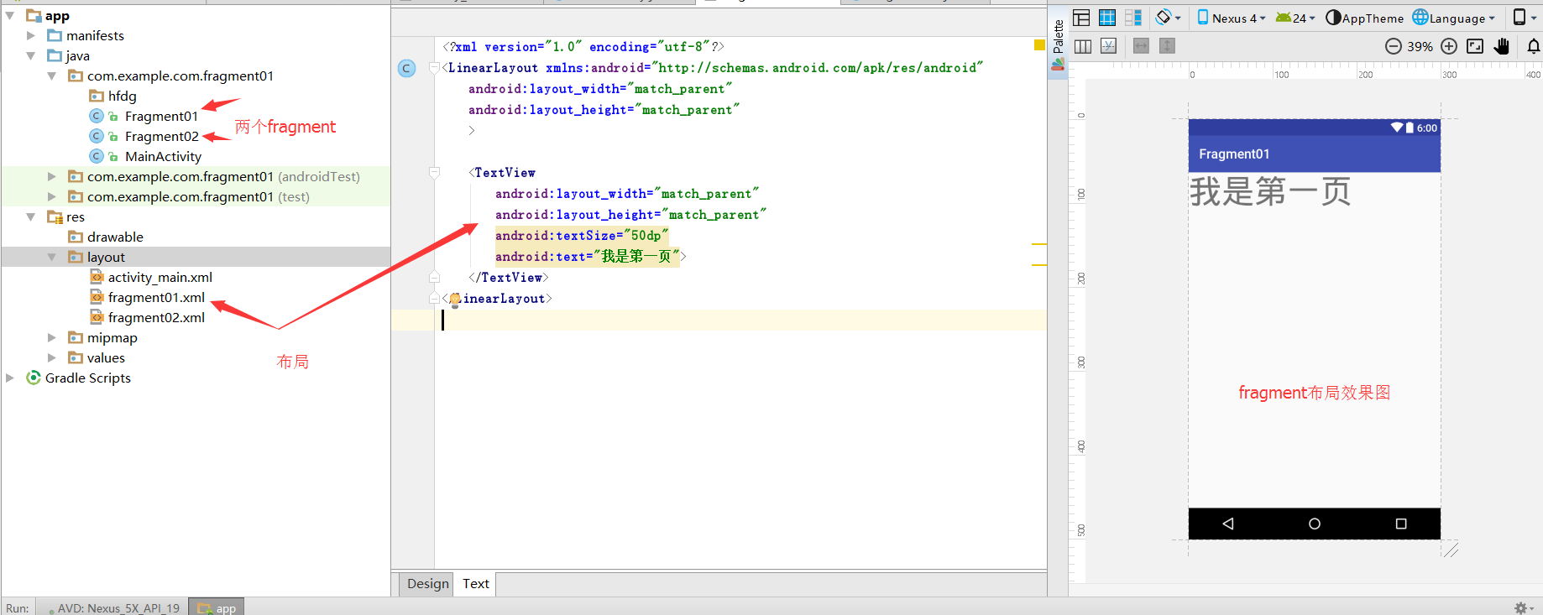Expand the androidTest package
The height and width of the screenshot is (615, 1543).
coord(52,176)
